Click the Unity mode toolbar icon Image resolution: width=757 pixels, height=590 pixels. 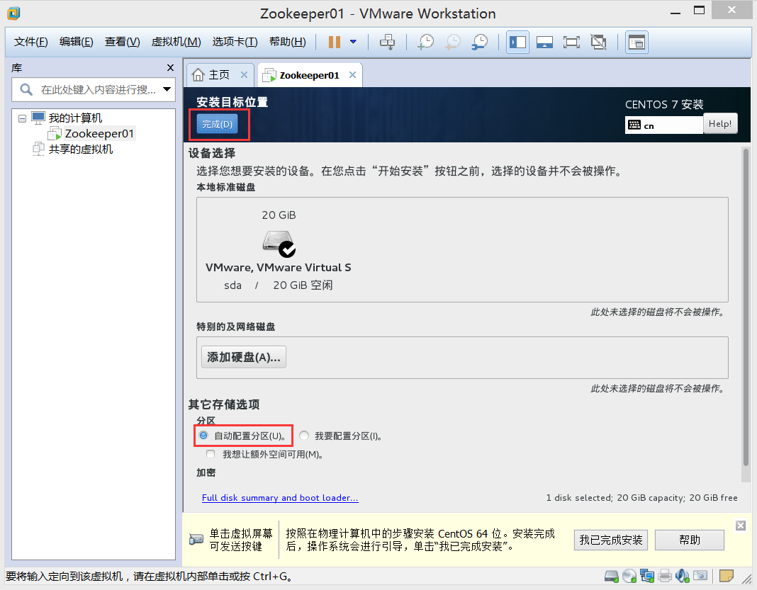pos(598,42)
